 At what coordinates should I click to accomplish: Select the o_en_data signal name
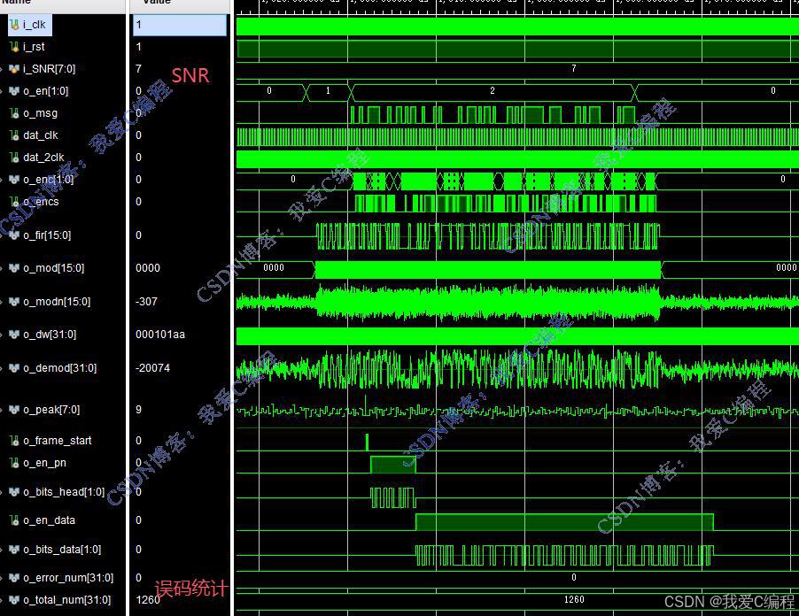point(50,520)
